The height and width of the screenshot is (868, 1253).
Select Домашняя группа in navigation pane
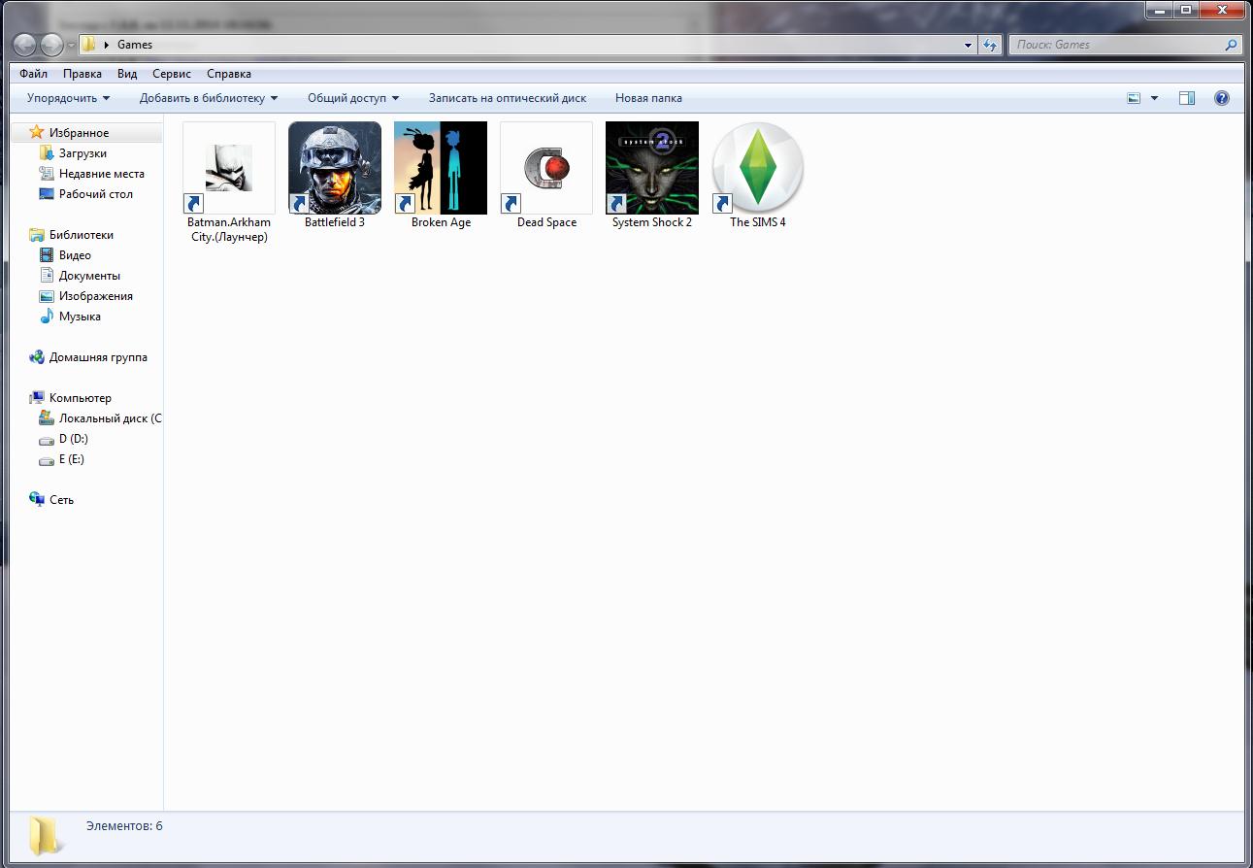click(98, 357)
